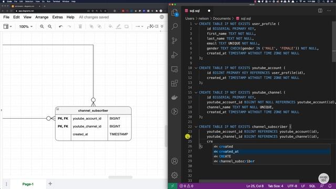Screen dimensions: 336x189
Task: Zoom out on the draw.io canvas
Action: point(50,26)
